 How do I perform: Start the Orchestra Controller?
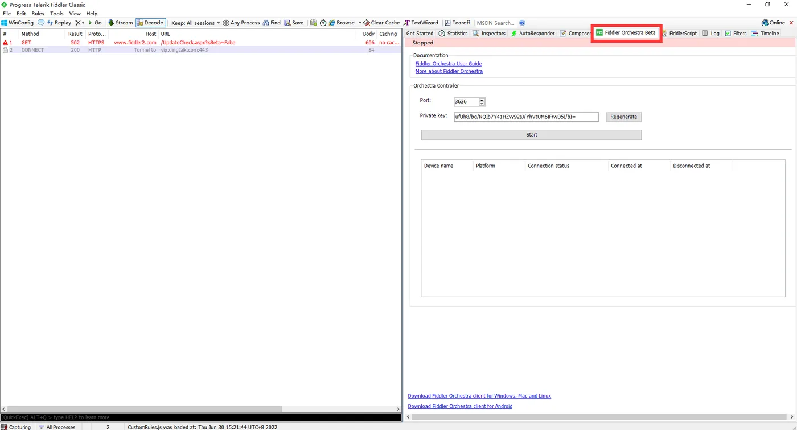(x=531, y=135)
